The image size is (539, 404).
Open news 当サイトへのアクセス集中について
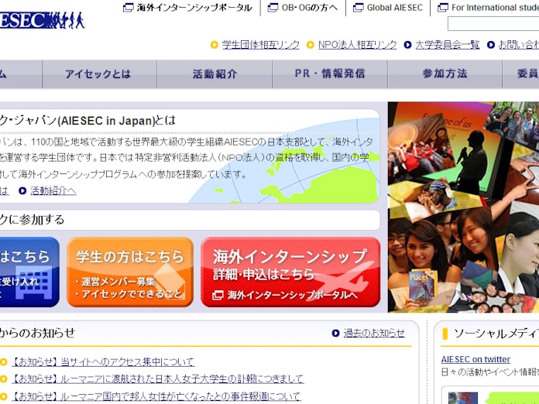103,362
